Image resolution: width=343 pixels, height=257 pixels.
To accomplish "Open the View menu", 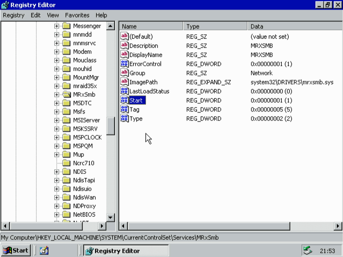I will tap(53, 15).
